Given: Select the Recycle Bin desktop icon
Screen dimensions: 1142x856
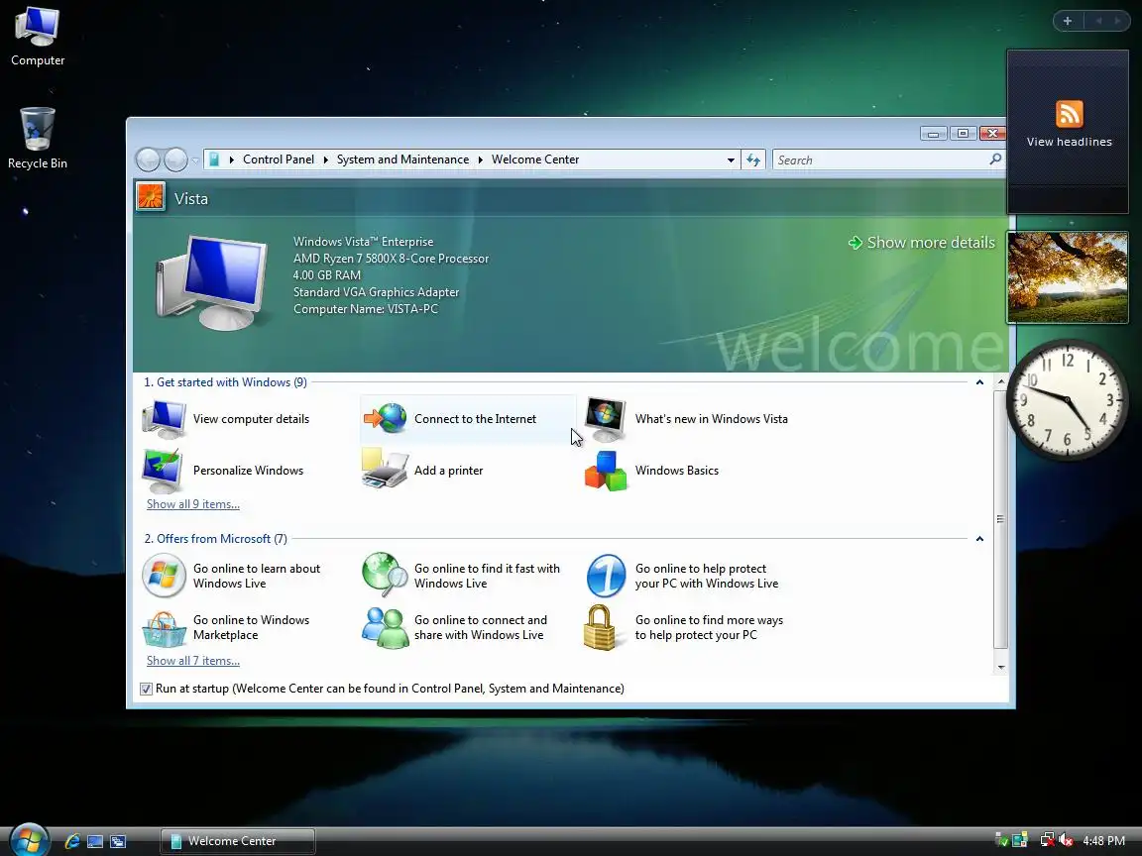Looking at the screenshot, I should (x=37, y=139).
